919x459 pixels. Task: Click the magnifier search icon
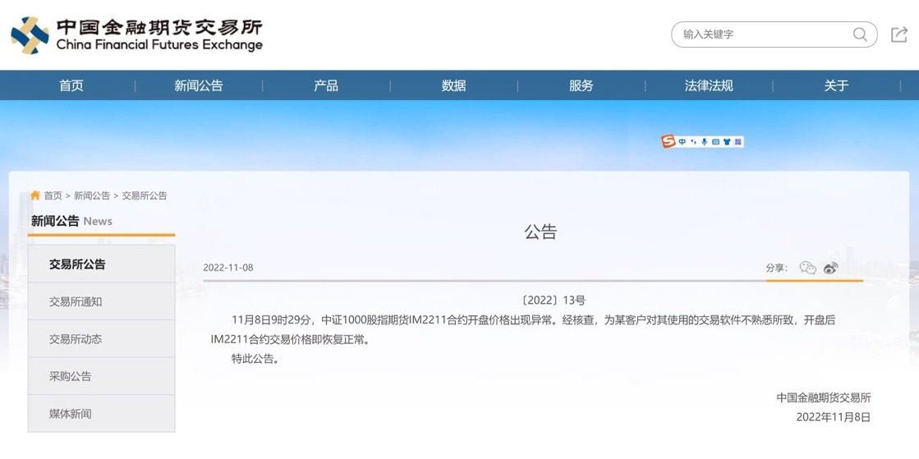pyautogui.click(x=860, y=34)
